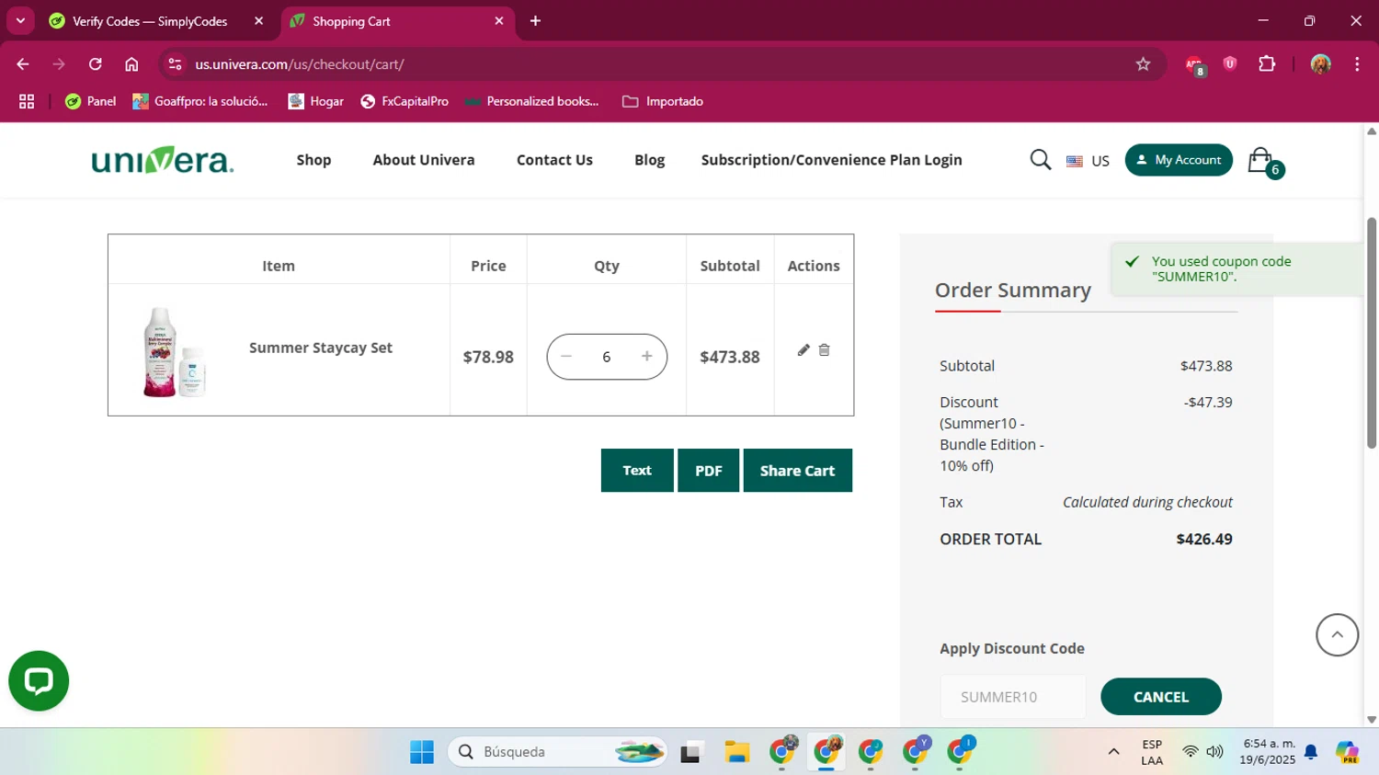Image resolution: width=1379 pixels, height=775 pixels.
Task: Edit Summer Staycay Set with pencil icon
Action: 803,350
